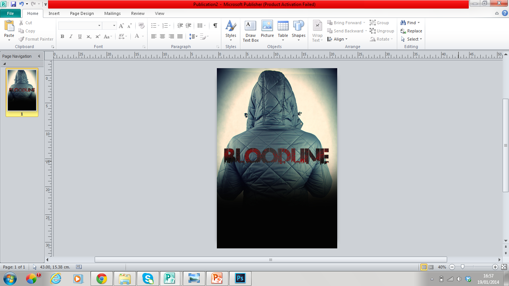Toggle italic formatting
This screenshot has width=509, height=286.
click(71, 36)
